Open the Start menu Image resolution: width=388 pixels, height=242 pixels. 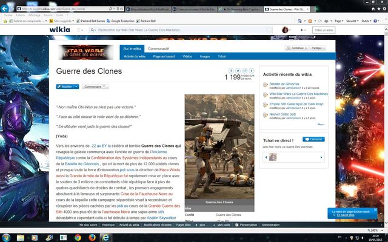click(5, 238)
